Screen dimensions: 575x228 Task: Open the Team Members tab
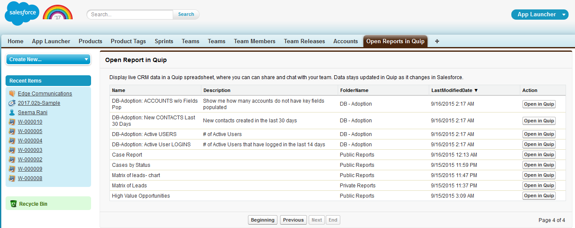pos(254,41)
